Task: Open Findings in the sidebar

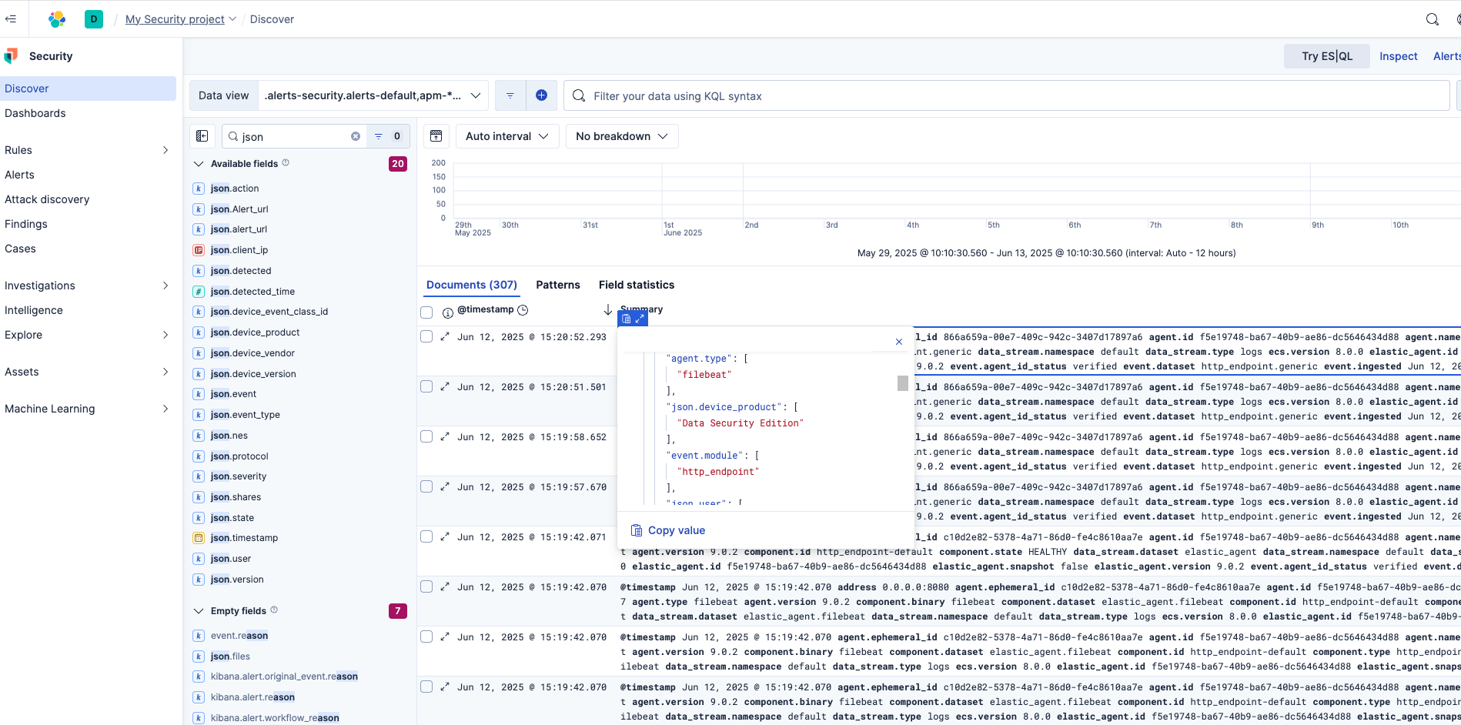Action: click(26, 224)
